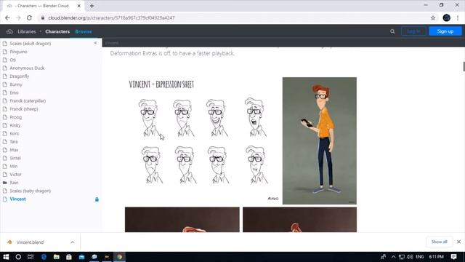465x262 pixels.
Task: Open the Characters breadcrumb link
Action: click(x=57, y=31)
